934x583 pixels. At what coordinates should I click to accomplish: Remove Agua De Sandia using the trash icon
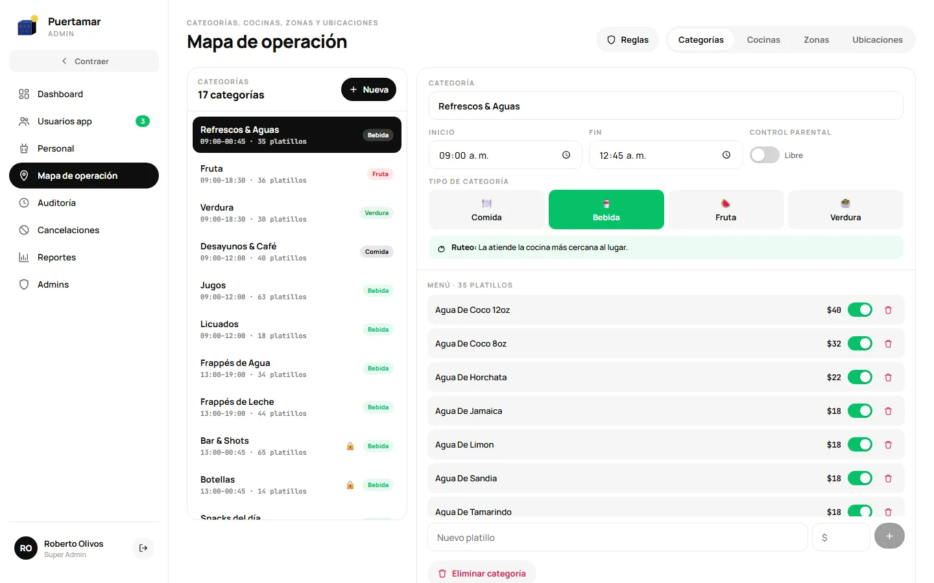coord(889,479)
